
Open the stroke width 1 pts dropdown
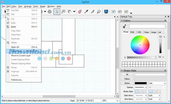pyautogui.click(x=157, y=83)
